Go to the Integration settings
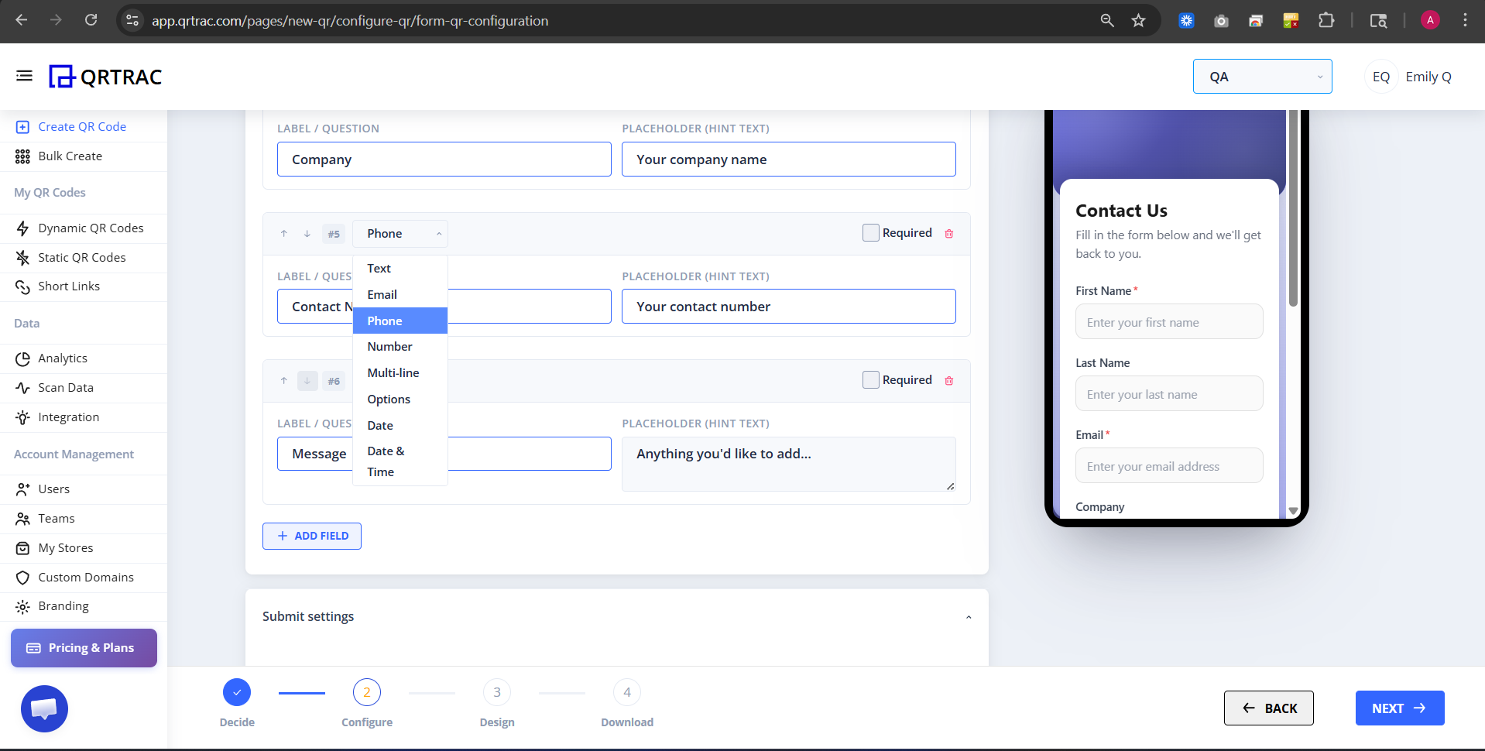Image resolution: width=1485 pixels, height=751 pixels. pyautogui.click(x=67, y=417)
